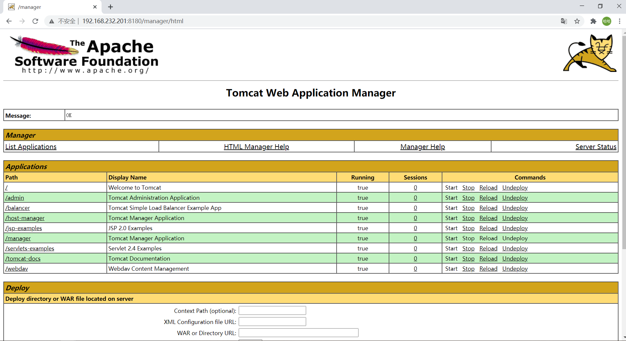The image size is (626, 341).
Task: Stop the /balancer application
Action: [468, 208]
